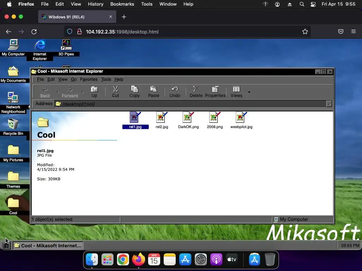Open the Address bar dropdown
This screenshot has height=271, width=362.
coord(329,104)
